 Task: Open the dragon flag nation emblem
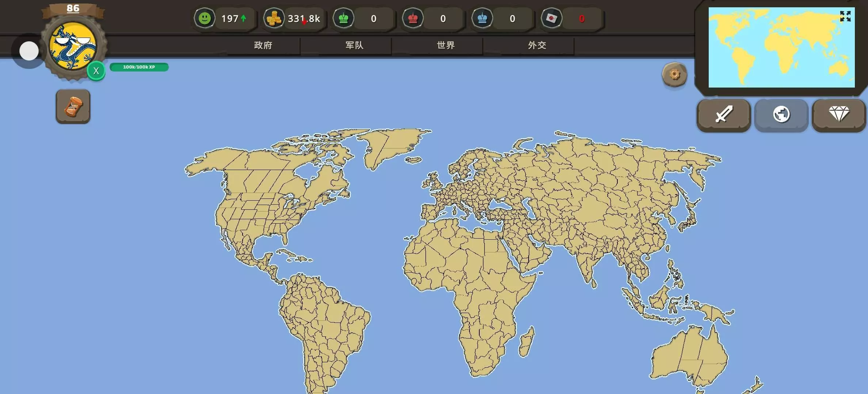click(73, 46)
